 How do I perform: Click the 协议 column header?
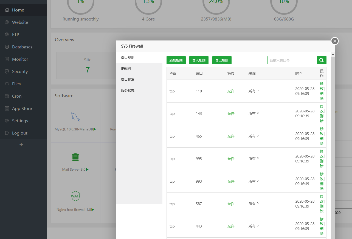[x=173, y=73]
